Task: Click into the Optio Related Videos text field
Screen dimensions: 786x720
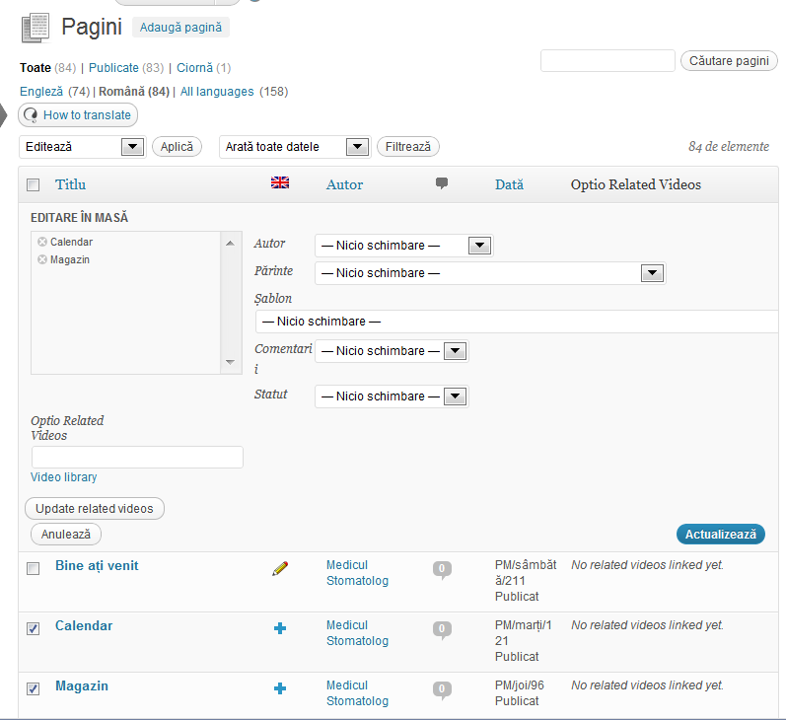Action: [x=137, y=458]
